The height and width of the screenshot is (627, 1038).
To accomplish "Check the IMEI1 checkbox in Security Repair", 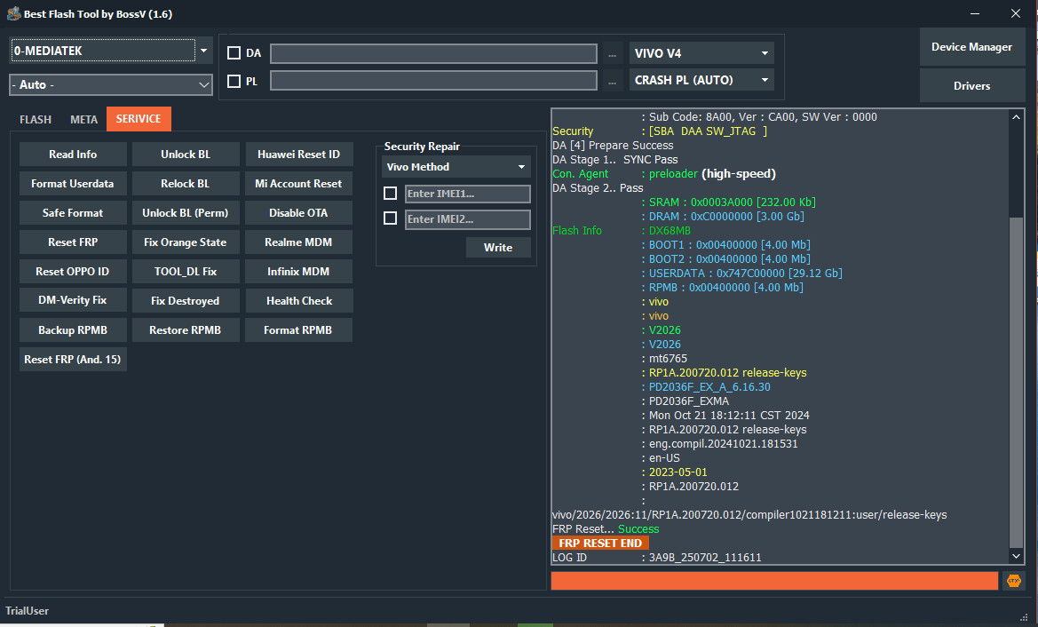I will tap(390, 194).
